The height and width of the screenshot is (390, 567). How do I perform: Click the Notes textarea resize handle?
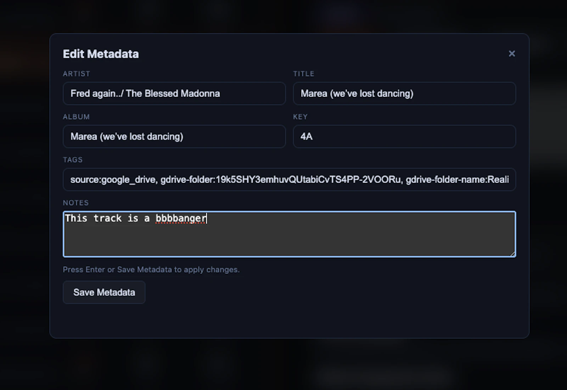coord(512,253)
